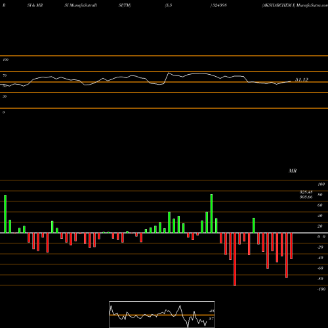Click the -20 label on the MR axis
Viewport: 328px width, 328px height.
coord(320,247)
